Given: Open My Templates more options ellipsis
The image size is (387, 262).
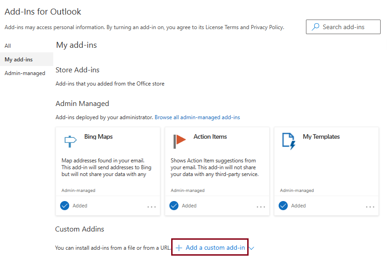Looking at the screenshot, I should point(370,207).
